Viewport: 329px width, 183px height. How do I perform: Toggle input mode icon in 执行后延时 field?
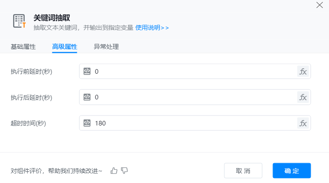coord(87,97)
